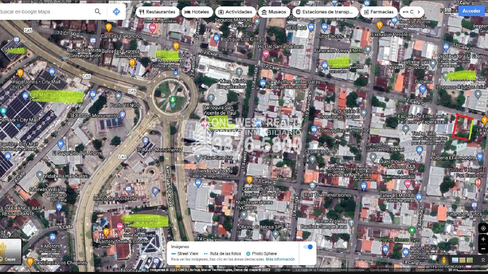Select the Hoteles category chip

coord(197,12)
